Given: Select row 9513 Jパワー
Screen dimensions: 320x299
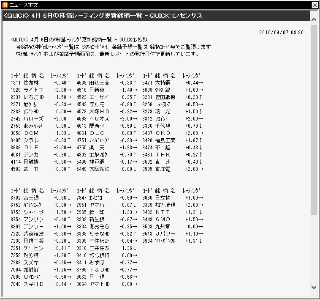Looking at the screenshot, I should tap(173, 233).
